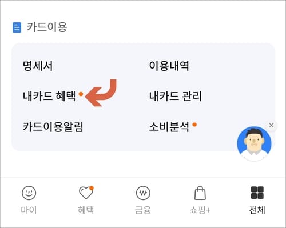Tap the won-symbol 금융 icon
Viewport: 286px width, 228px height.
coord(143,193)
